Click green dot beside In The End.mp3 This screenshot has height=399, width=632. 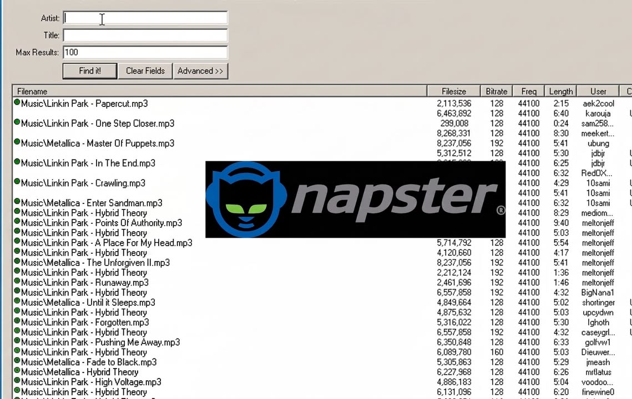click(17, 162)
